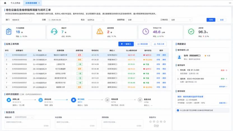Open the calendar icon in the date field
The height and width of the screenshot is (131, 233).
(50, 20)
